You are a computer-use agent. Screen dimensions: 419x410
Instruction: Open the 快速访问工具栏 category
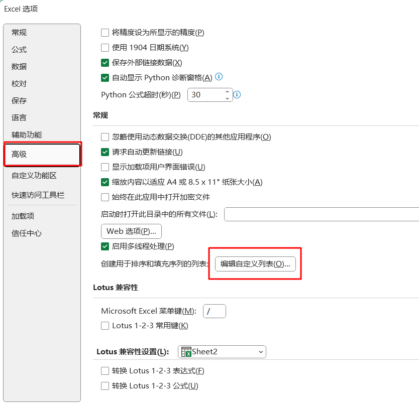[38, 195]
